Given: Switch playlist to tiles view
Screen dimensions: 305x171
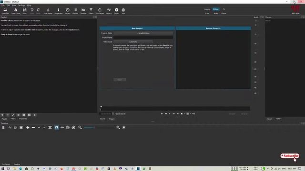Looking at the screenshot, I should pos(24,115).
